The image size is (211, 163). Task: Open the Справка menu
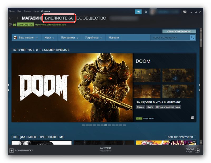click(45, 11)
